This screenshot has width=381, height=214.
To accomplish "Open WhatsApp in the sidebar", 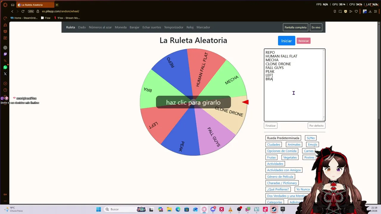I will (x=5, y=67).
